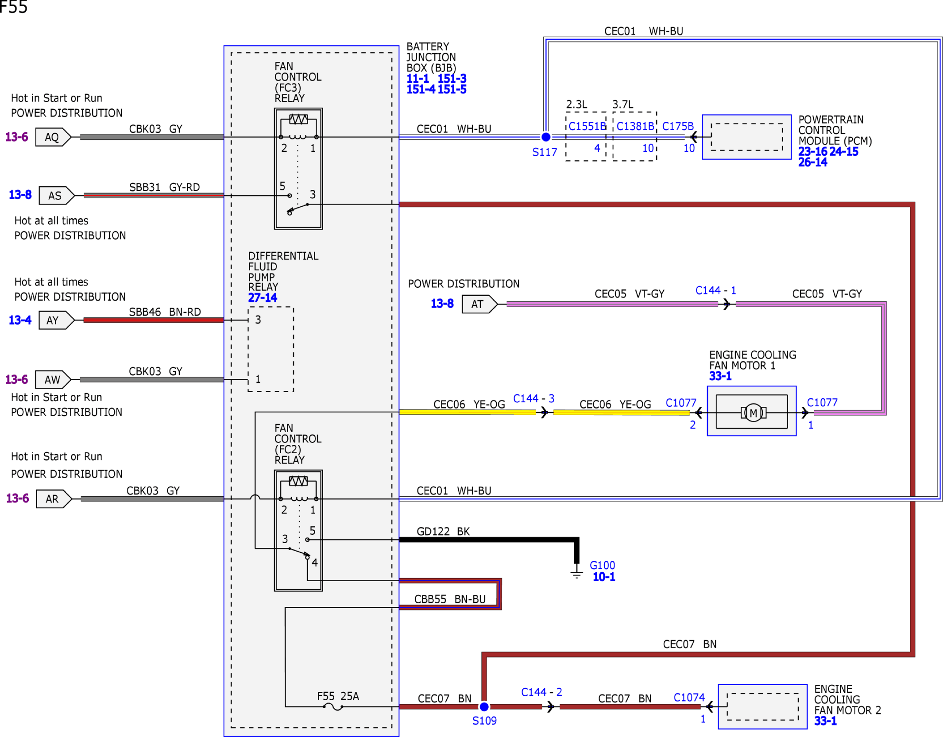Open the 10-1 reference under G100
Viewport: 943px width, 737px height.
pyautogui.click(x=604, y=577)
